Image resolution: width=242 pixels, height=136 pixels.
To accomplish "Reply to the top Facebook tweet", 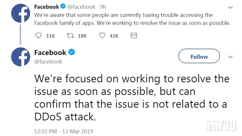I will [x=38, y=35].
